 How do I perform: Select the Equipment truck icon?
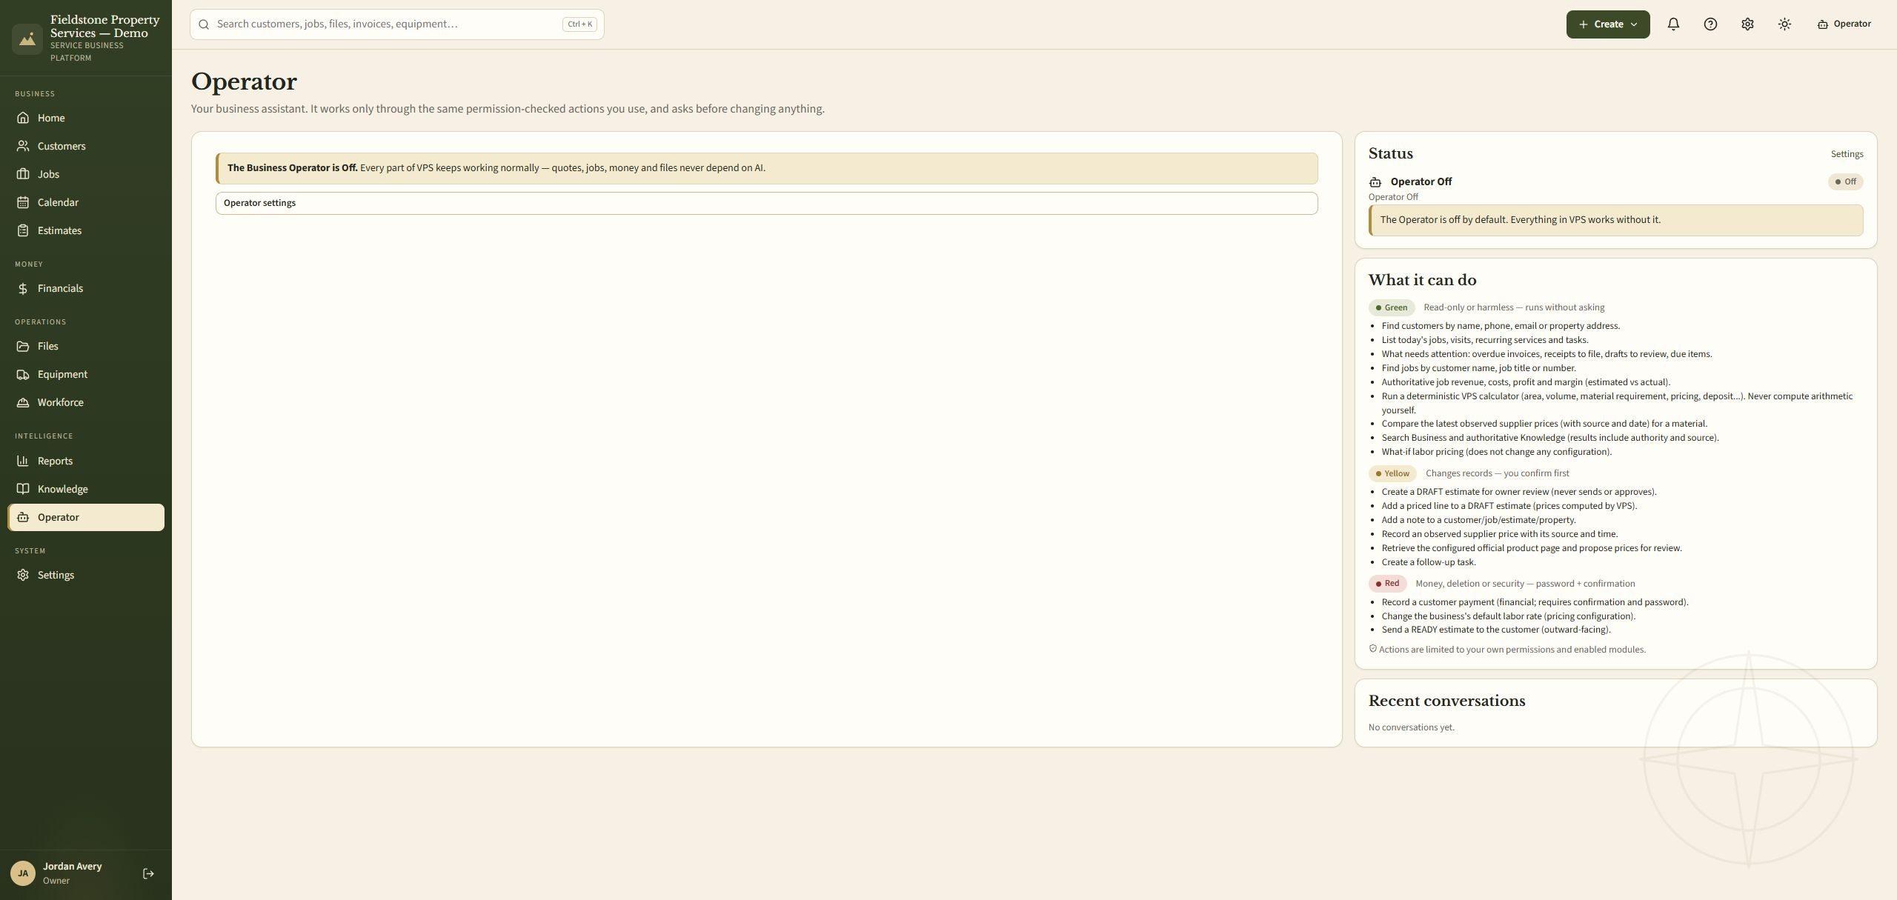coord(23,374)
